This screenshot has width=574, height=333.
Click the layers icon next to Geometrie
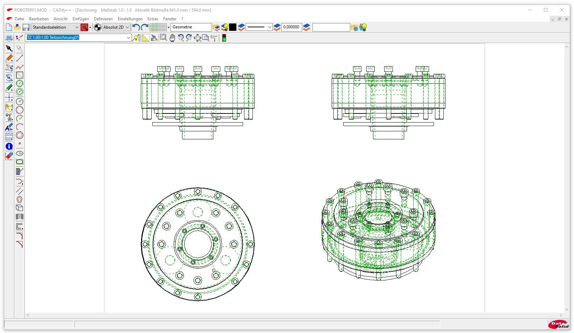click(x=216, y=27)
